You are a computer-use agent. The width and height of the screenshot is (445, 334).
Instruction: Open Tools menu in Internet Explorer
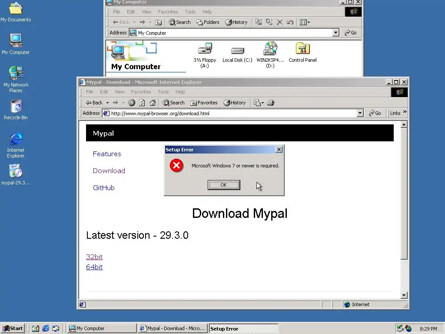(163, 92)
